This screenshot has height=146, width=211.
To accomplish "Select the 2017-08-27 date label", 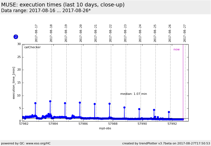I will (x=185, y=33).
